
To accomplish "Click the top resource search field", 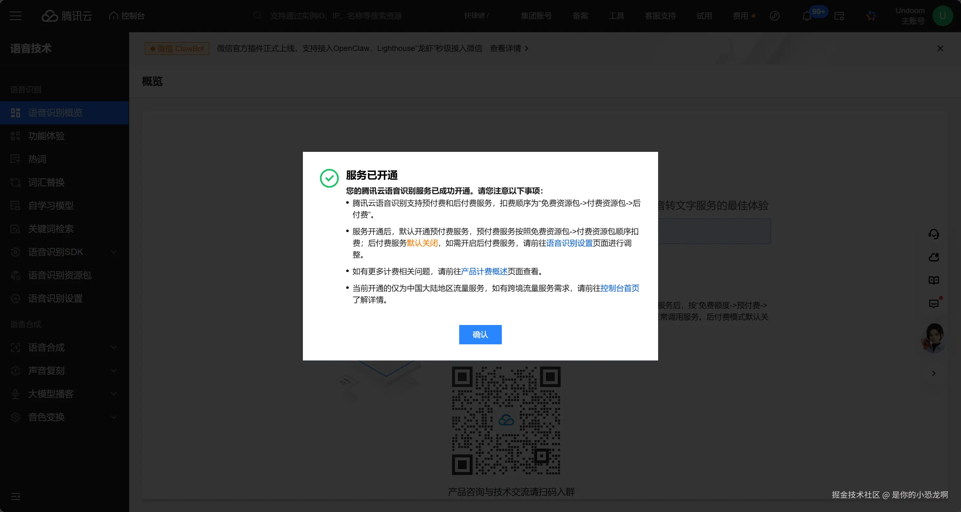I will coord(336,16).
